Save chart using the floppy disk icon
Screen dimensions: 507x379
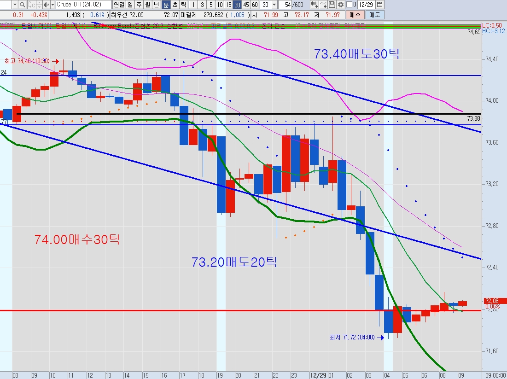pos(332,5)
